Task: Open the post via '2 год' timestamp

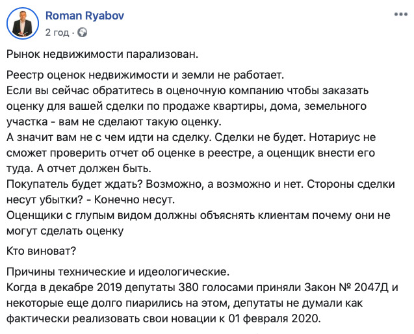Action: tap(57, 32)
